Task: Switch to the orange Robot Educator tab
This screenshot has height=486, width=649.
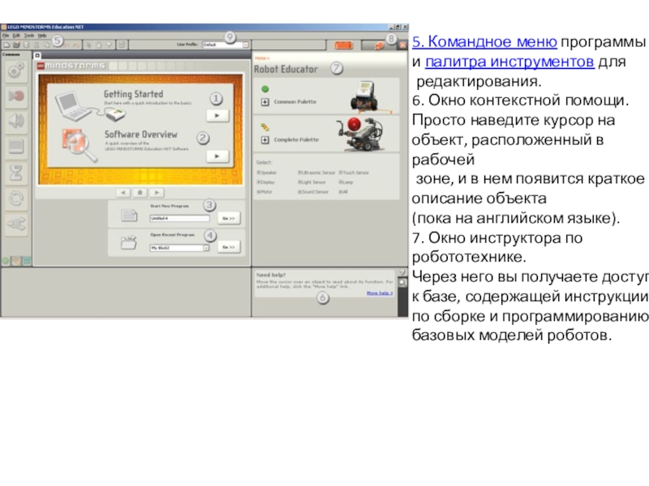Action: tap(343, 45)
